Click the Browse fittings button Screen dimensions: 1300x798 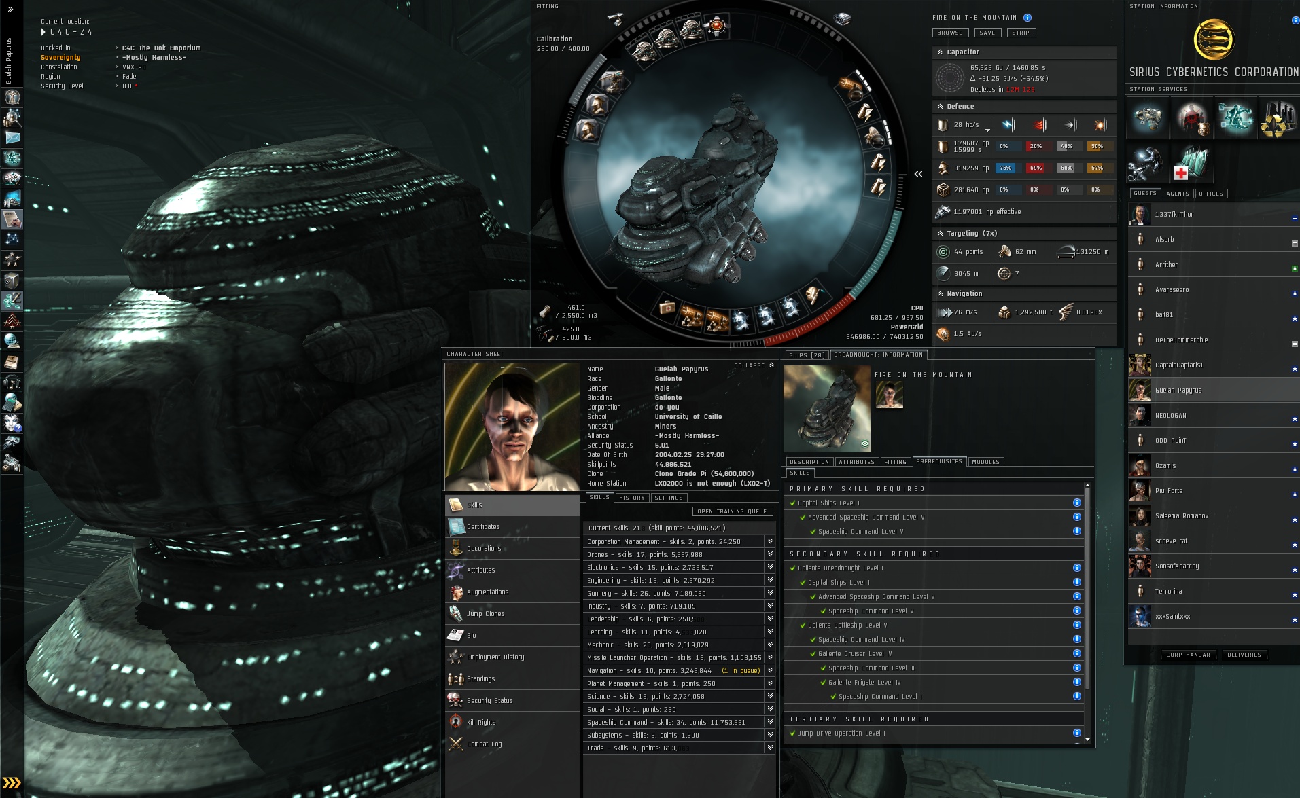(x=950, y=33)
